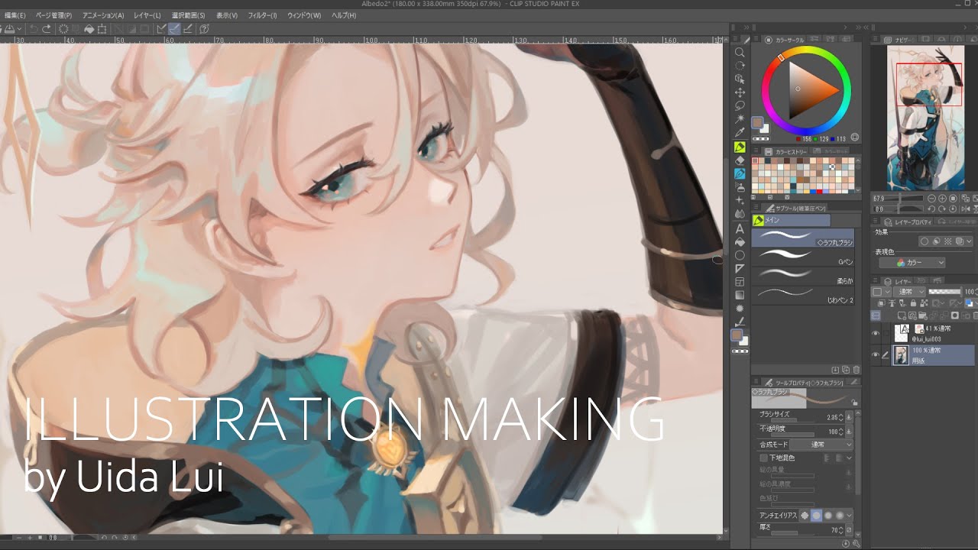The width and height of the screenshot is (978, 550).
Task: Expand the anti-aliasing options chevron
Action: coord(850,516)
